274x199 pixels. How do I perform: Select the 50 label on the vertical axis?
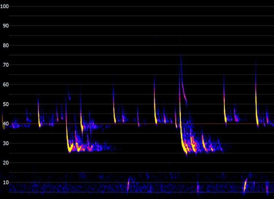(6, 104)
